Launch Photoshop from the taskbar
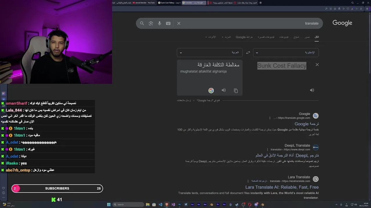 tap(179, 205)
